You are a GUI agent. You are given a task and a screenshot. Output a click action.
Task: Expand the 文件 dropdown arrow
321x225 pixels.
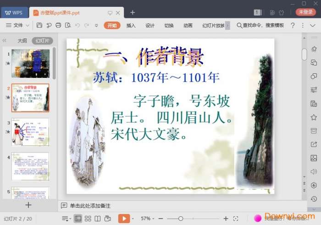pyautogui.click(x=28, y=25)
